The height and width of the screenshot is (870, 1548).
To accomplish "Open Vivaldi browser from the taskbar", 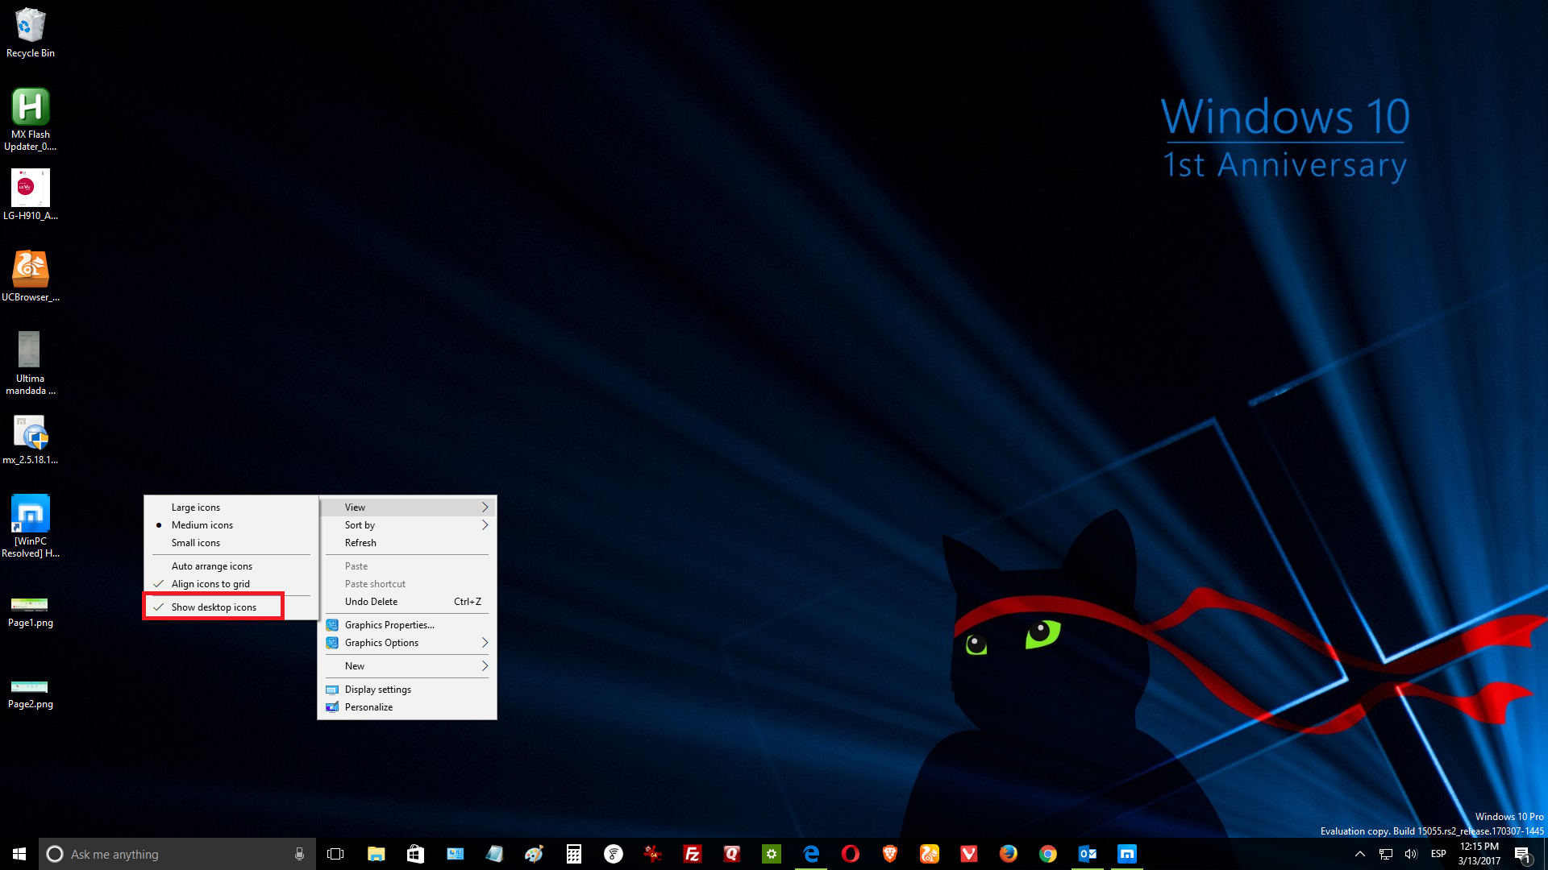I will point(968,854).
